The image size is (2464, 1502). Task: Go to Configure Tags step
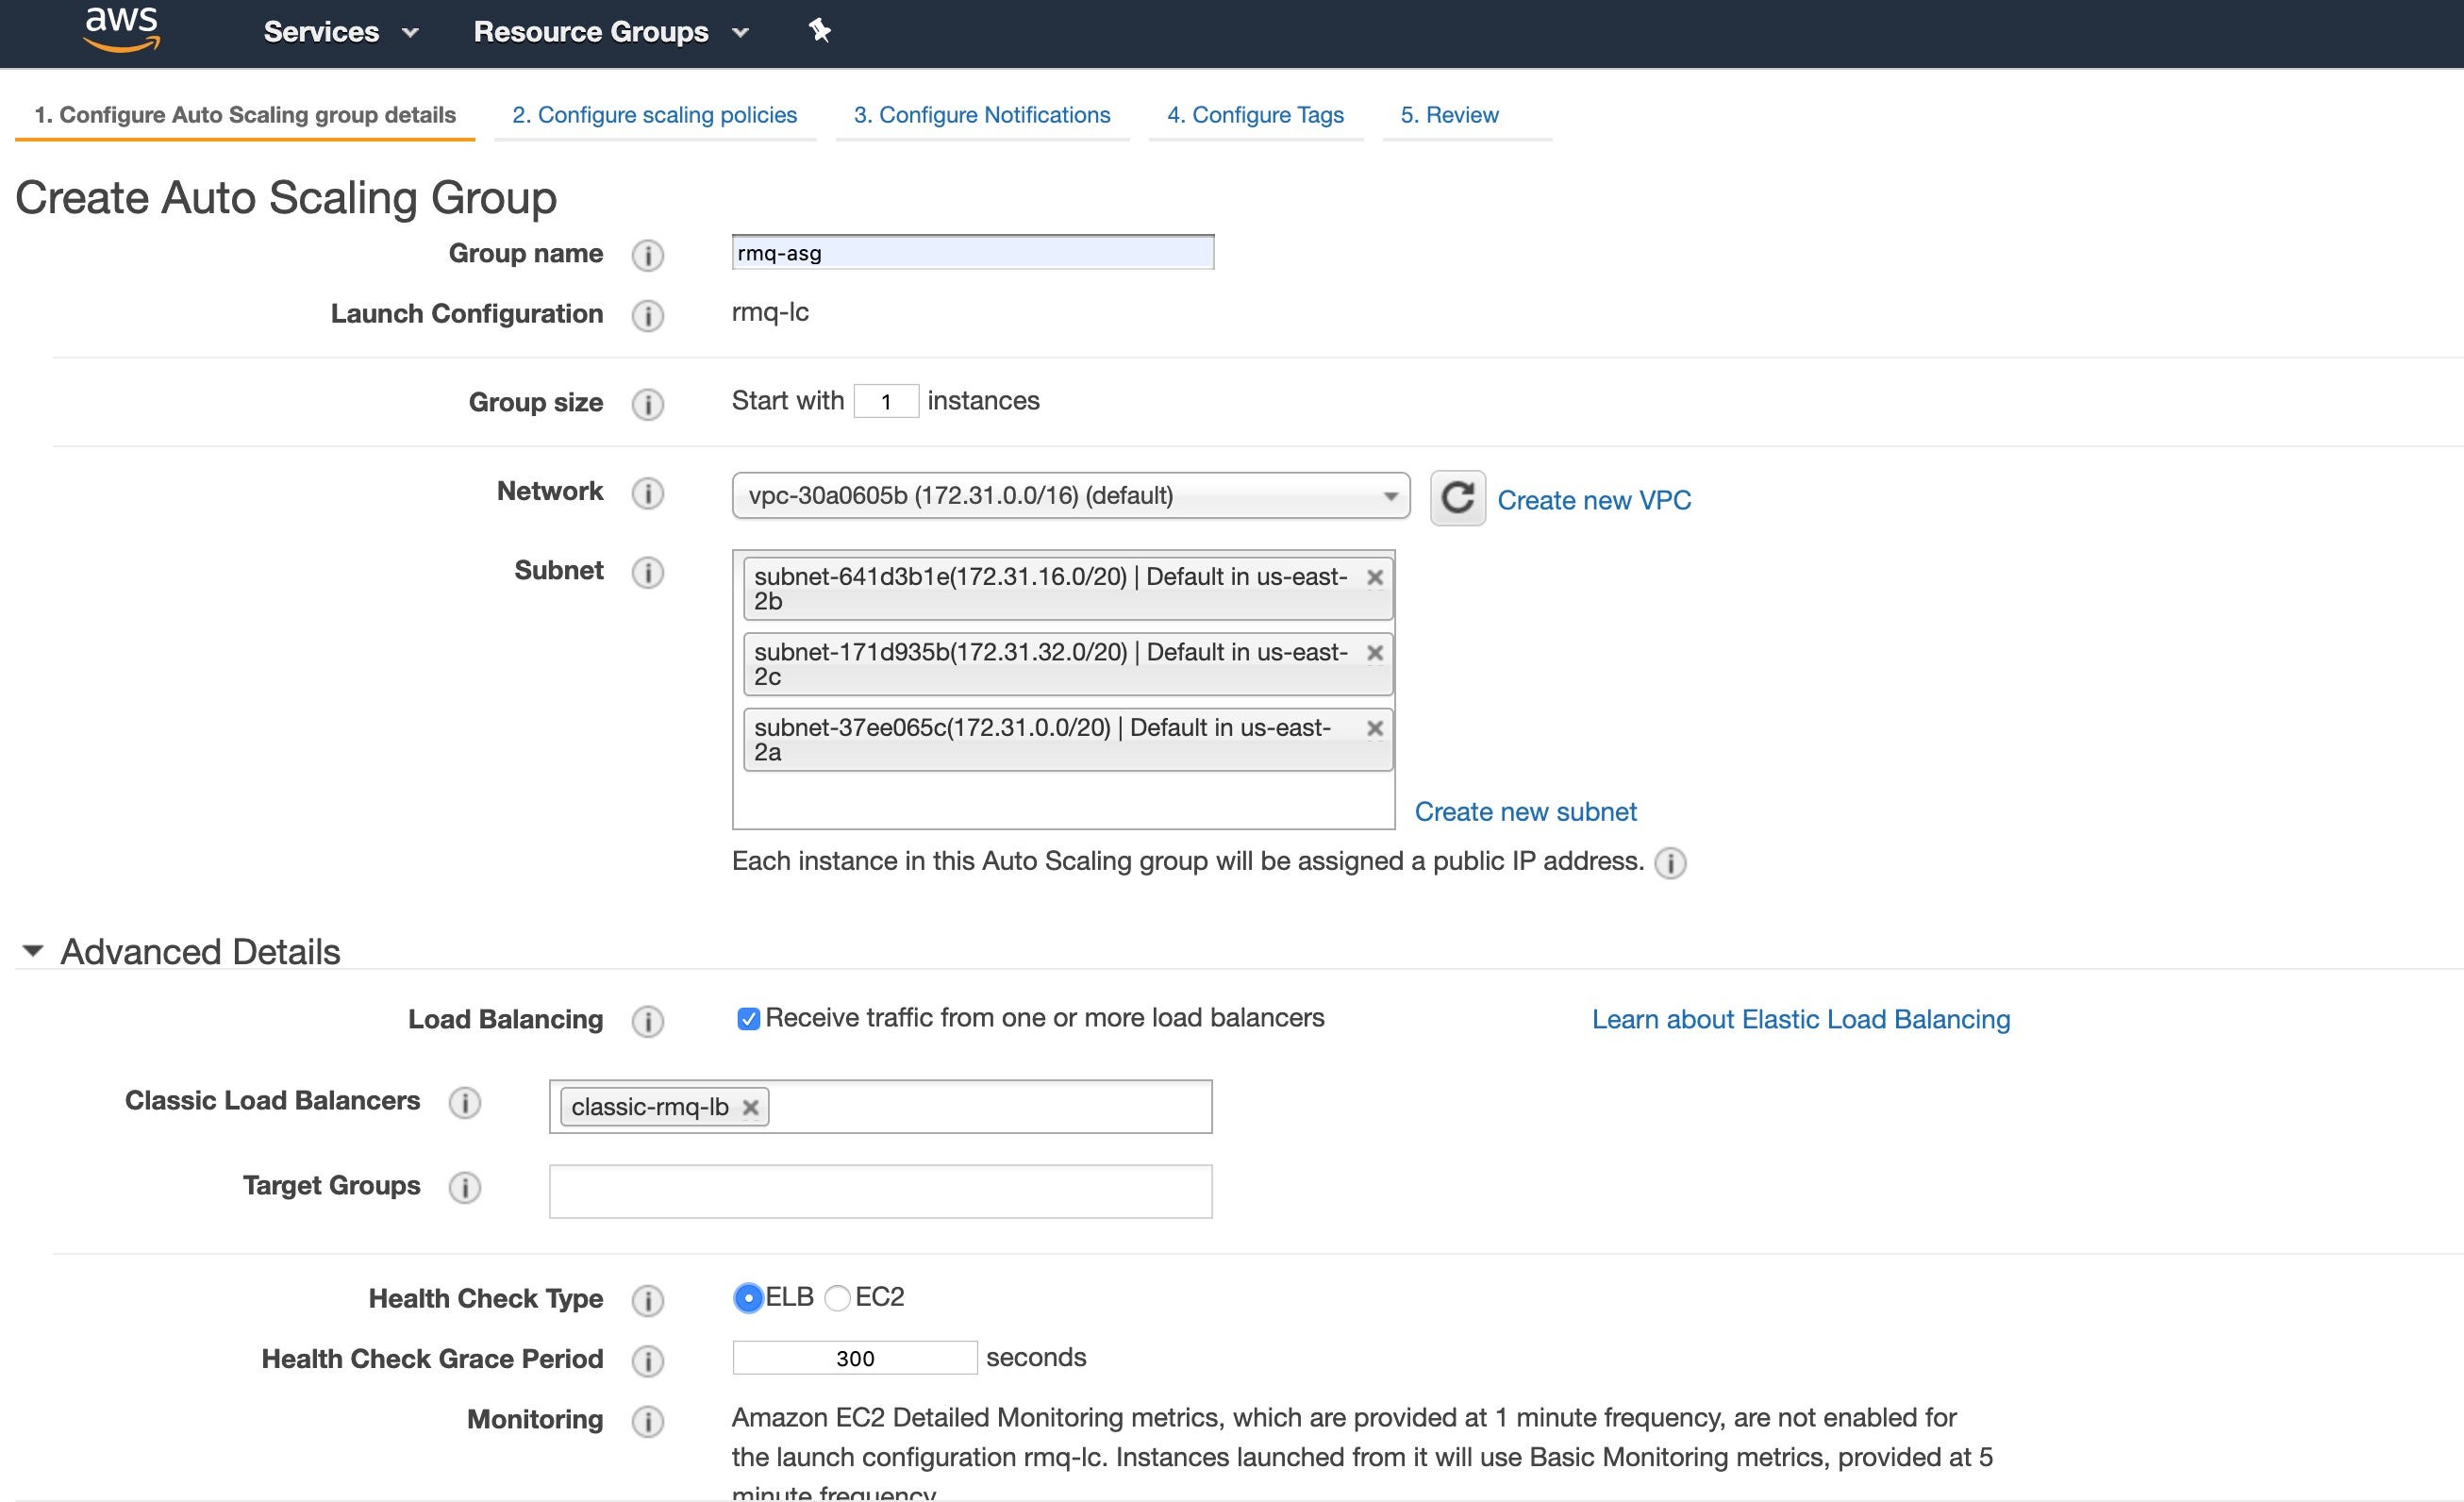coord(1256,115)
